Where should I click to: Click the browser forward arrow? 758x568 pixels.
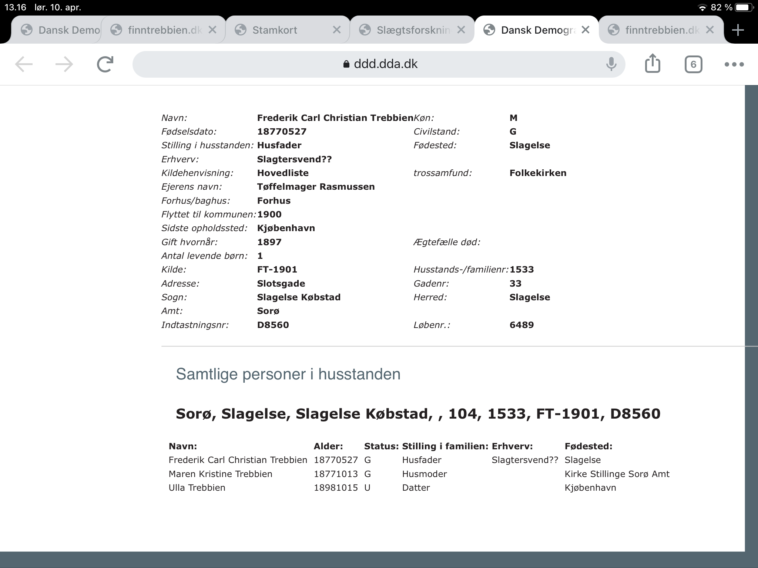[x=64, y=64]
